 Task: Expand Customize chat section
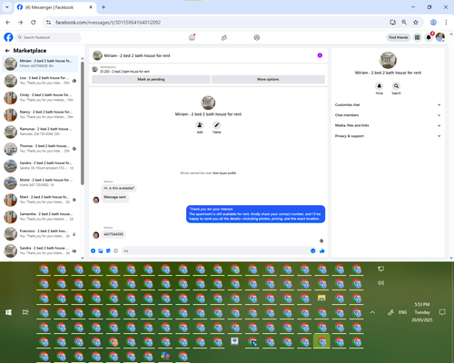click(x=388, y=105)
